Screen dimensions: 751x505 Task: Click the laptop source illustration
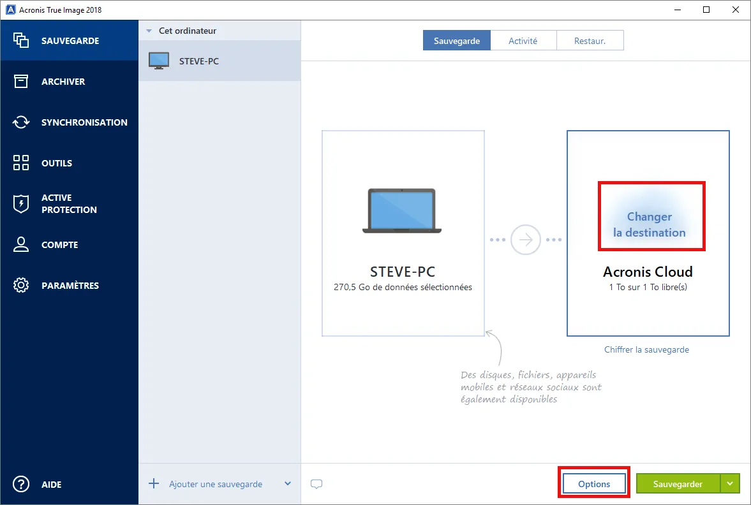[x=402, y=210]
